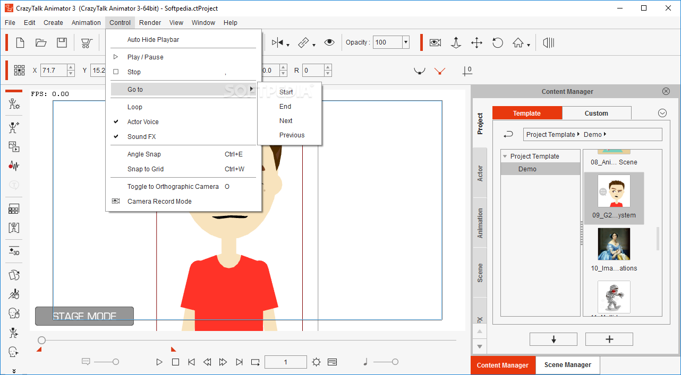Select the camera rotate tool
This screenshot has width=681, height=375.
point(498,42)
